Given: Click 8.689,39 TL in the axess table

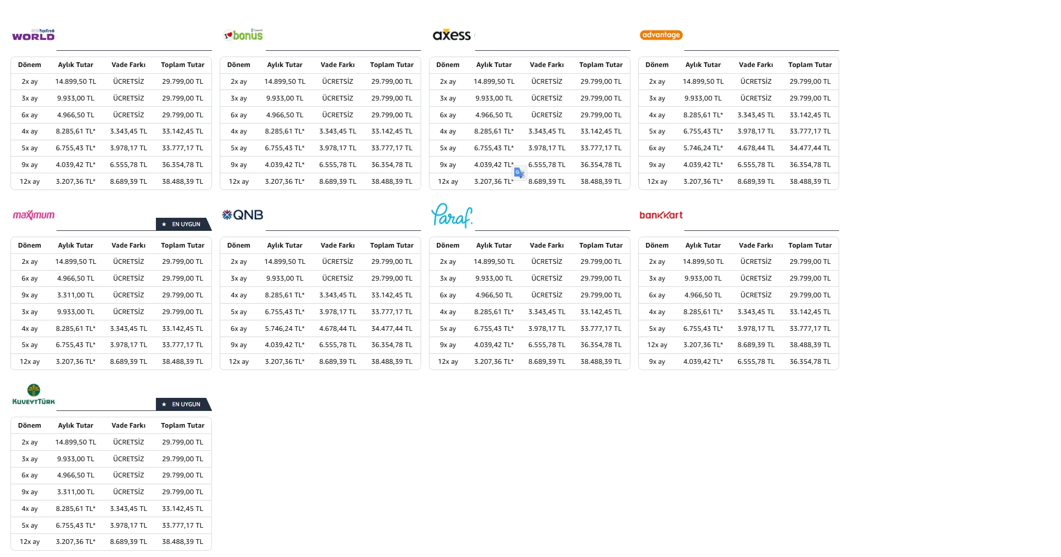Looking at the screenshot, I should [x=547, y=182].
